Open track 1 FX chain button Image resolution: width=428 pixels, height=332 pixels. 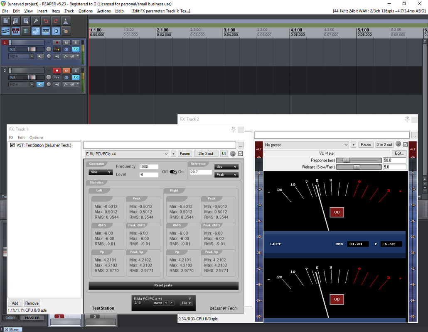[x=76, y=49]
